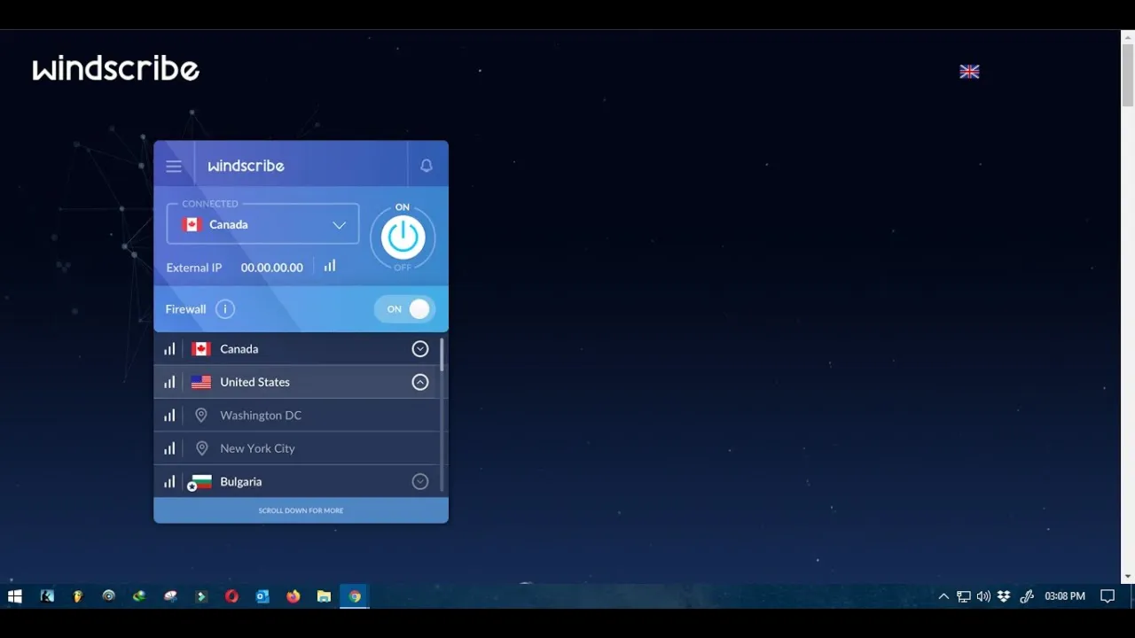Click signal bars next to External IP
1135x638 pixels.
330,266
